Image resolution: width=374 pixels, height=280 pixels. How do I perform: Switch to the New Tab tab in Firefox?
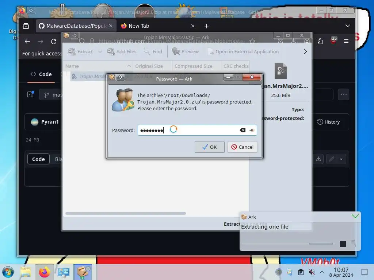tap(153, 26)
